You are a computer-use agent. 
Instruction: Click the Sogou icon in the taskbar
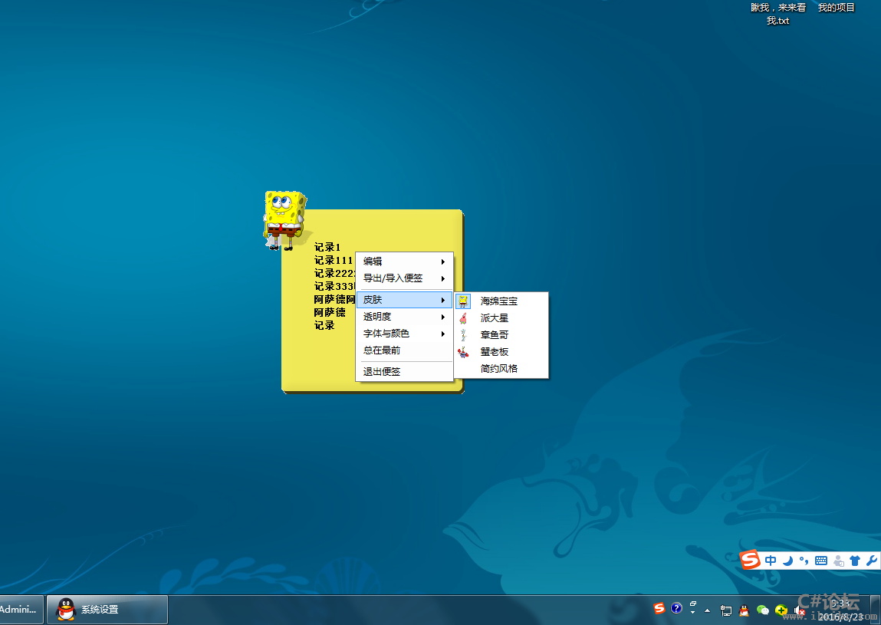(x=659, y=608)
